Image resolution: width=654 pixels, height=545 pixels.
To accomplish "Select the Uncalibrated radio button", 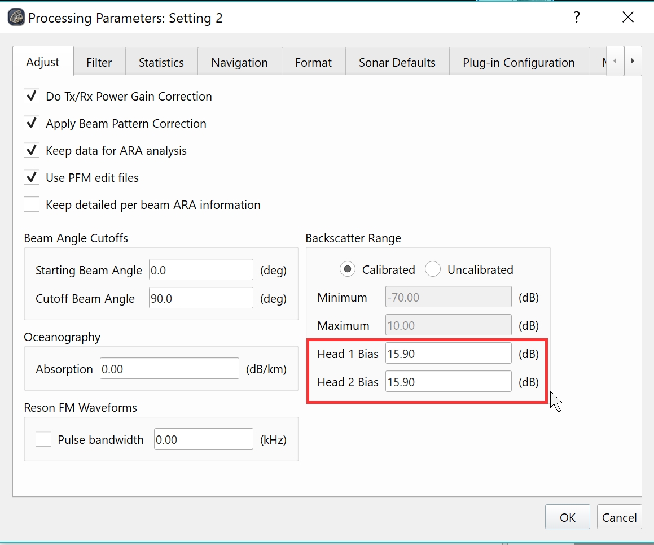I will point(433,269).
